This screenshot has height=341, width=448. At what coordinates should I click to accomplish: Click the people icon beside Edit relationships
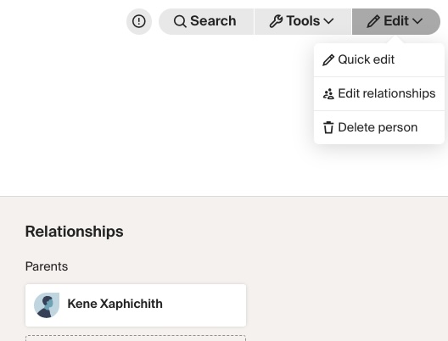[x=328, y=93]
